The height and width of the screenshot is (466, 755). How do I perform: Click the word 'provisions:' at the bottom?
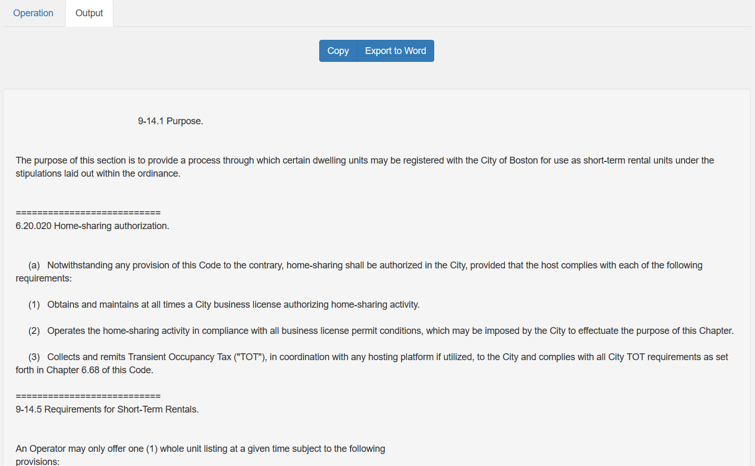coord(38,462)
